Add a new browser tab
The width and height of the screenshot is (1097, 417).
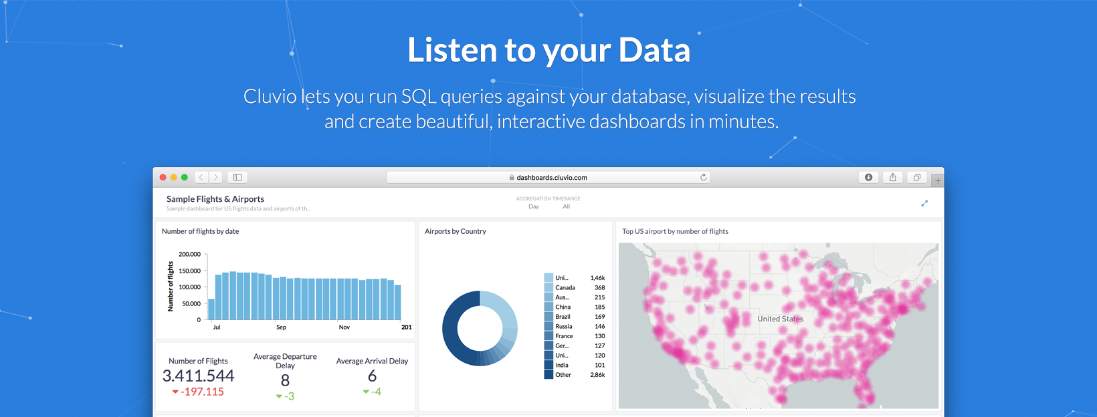point(938,180)
